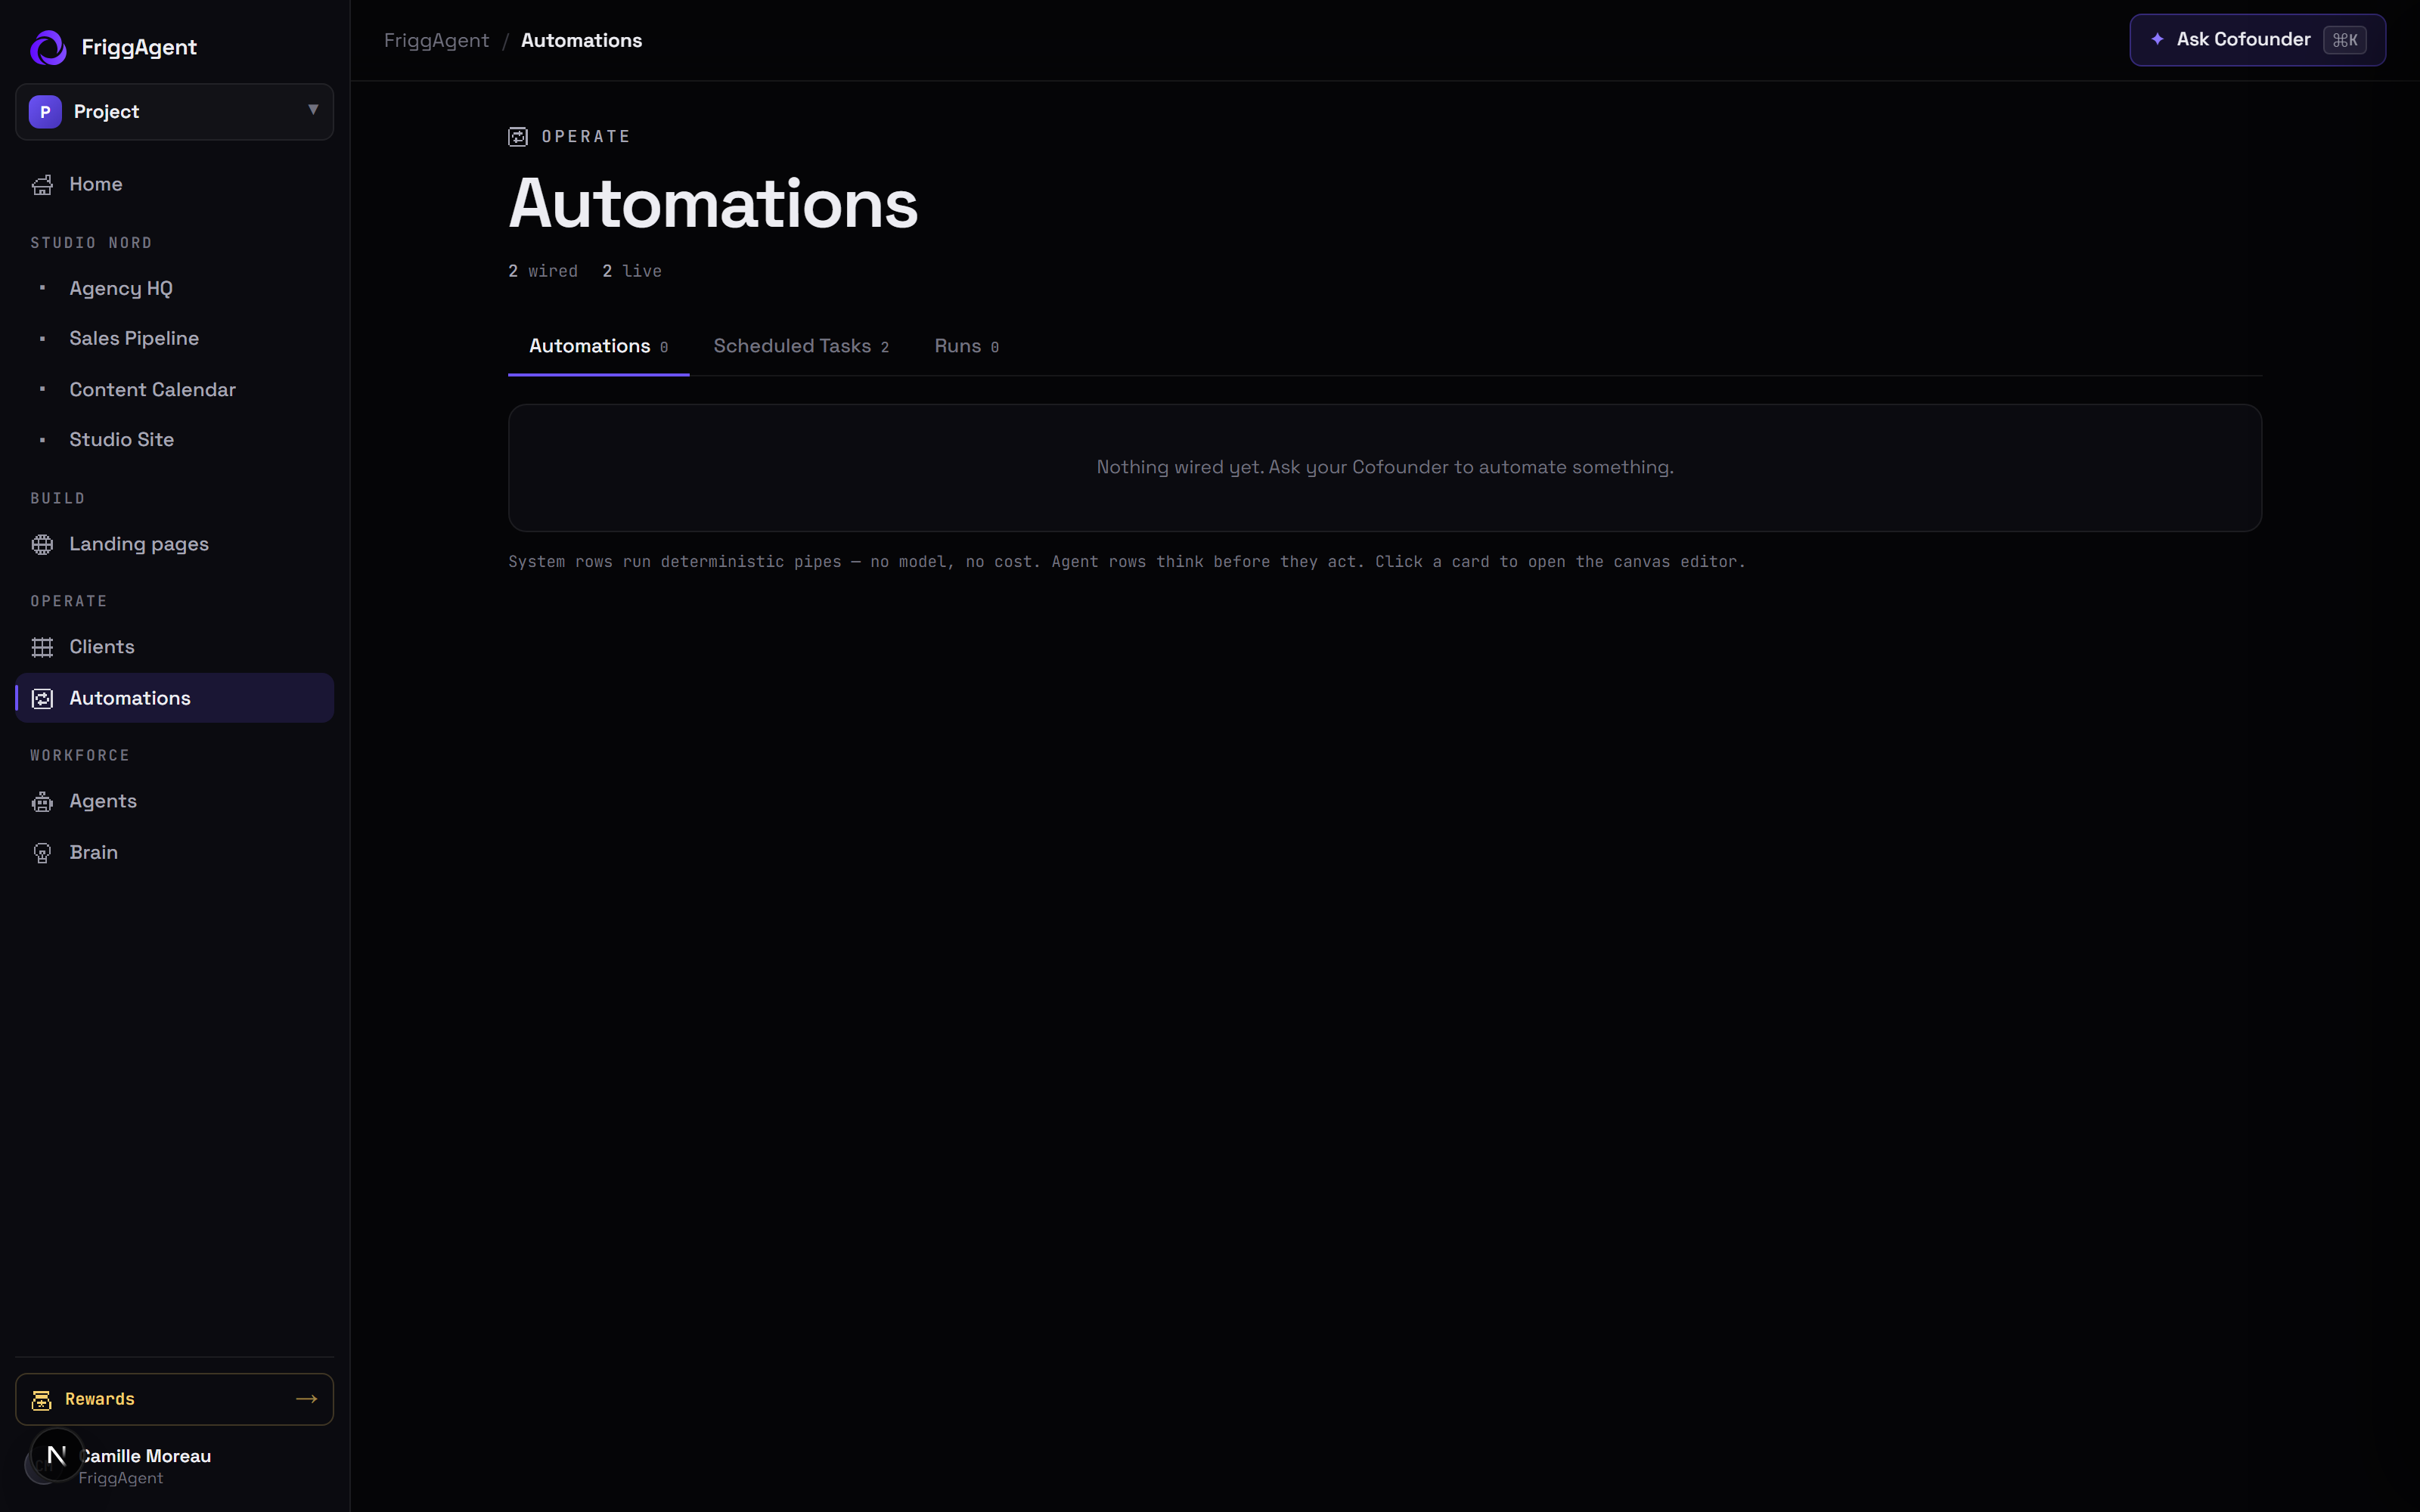Click the '2 live' count text
The image size is (2420, 1512).
632,271
